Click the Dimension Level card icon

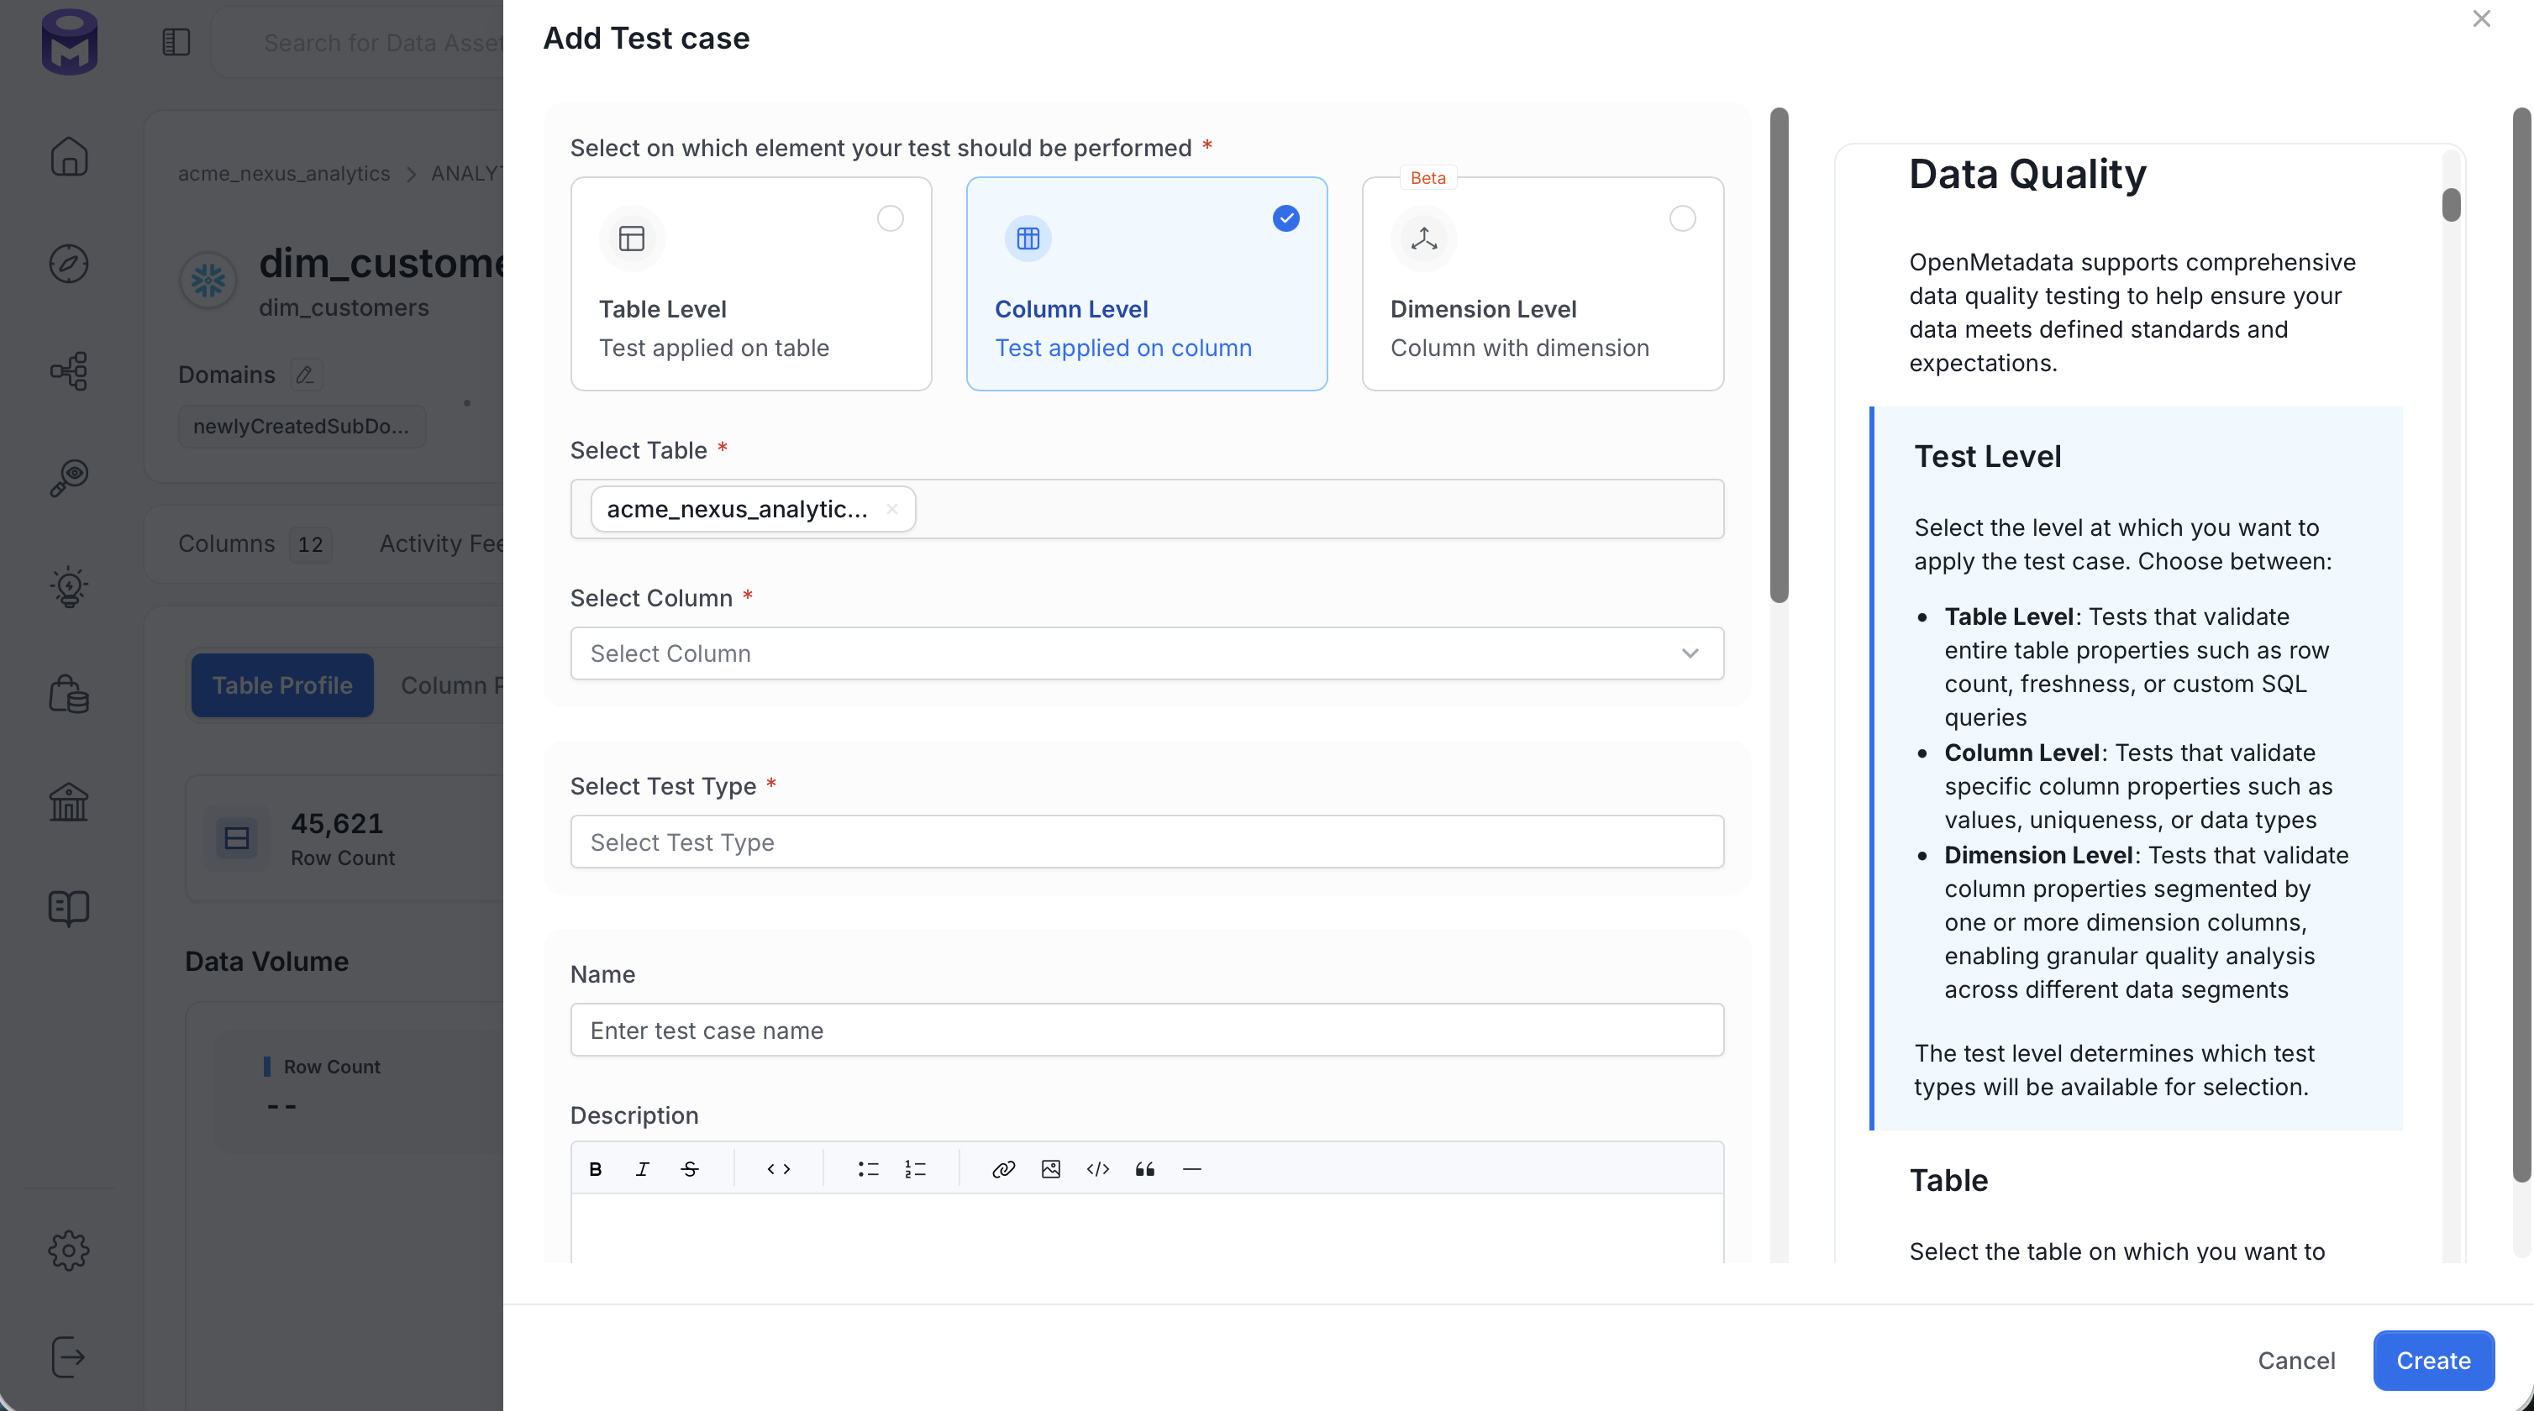(1423, 239)
